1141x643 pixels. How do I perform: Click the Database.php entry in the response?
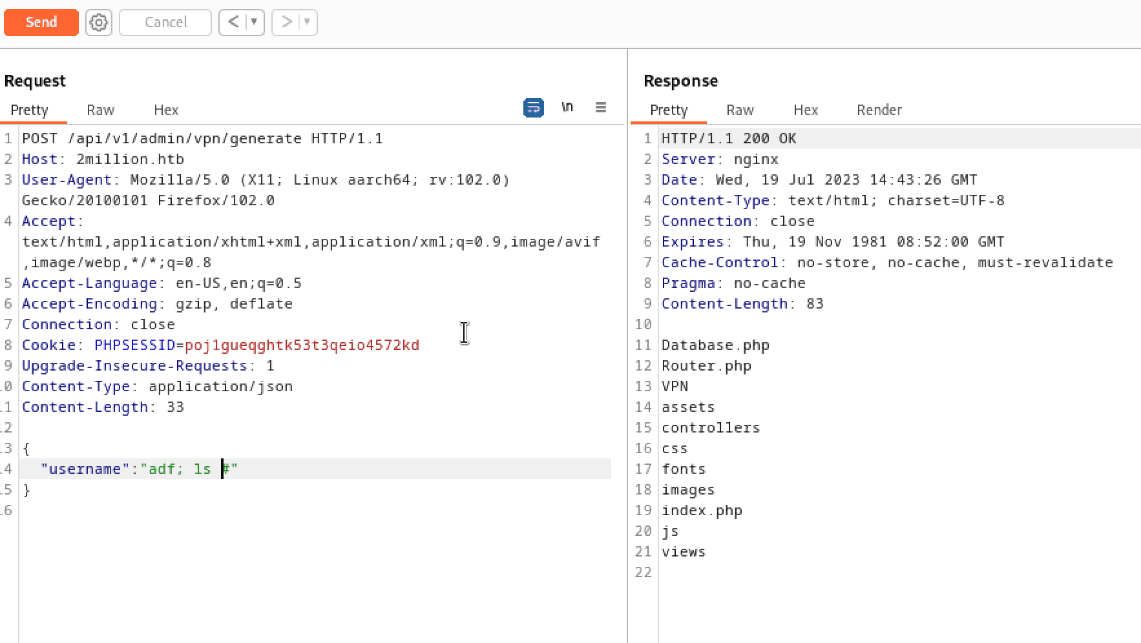[x=715, y=345]
